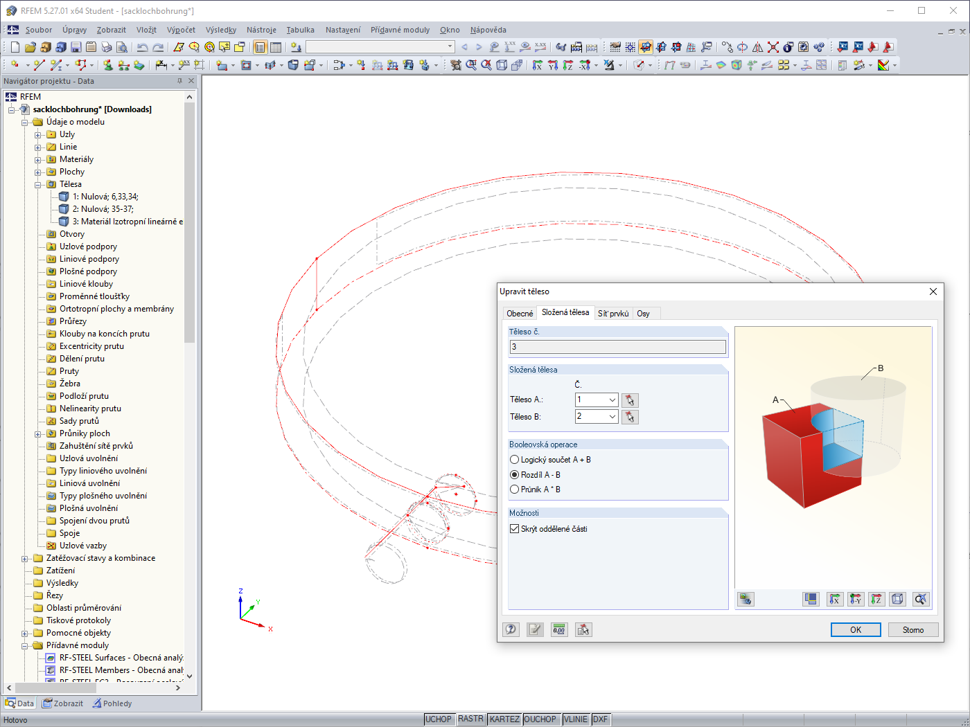
Task: Confirm dialog with OK button
Action: point(856,629)
